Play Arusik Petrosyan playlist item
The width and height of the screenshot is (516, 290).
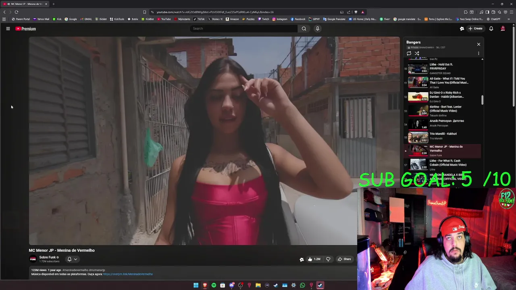coord(443,124)
